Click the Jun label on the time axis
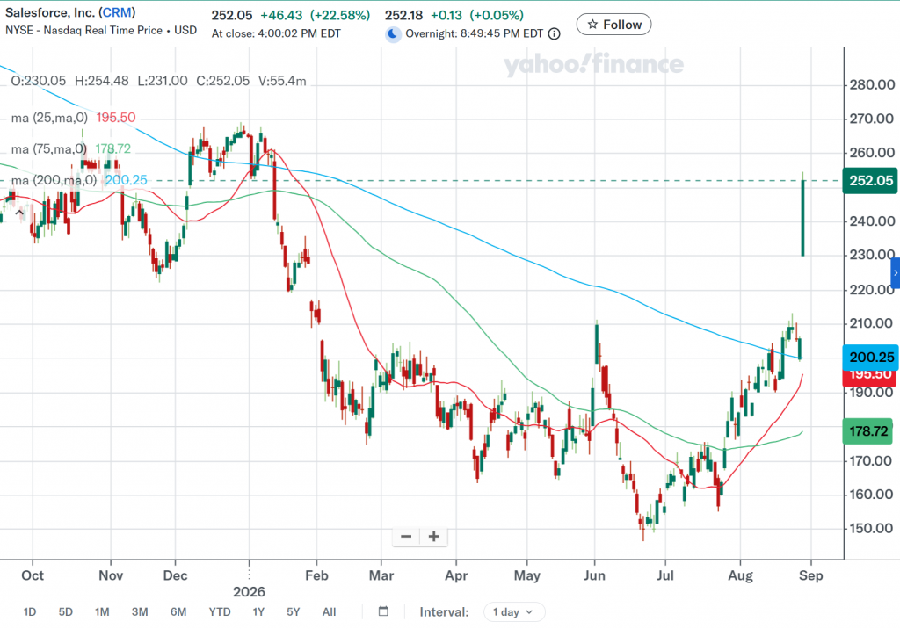The height and width of the screenshot is (629, 900). [x=595, y=575]
